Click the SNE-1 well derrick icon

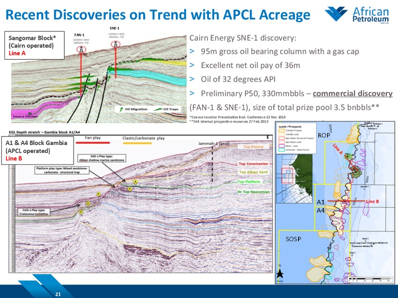(x=115, y=44)
